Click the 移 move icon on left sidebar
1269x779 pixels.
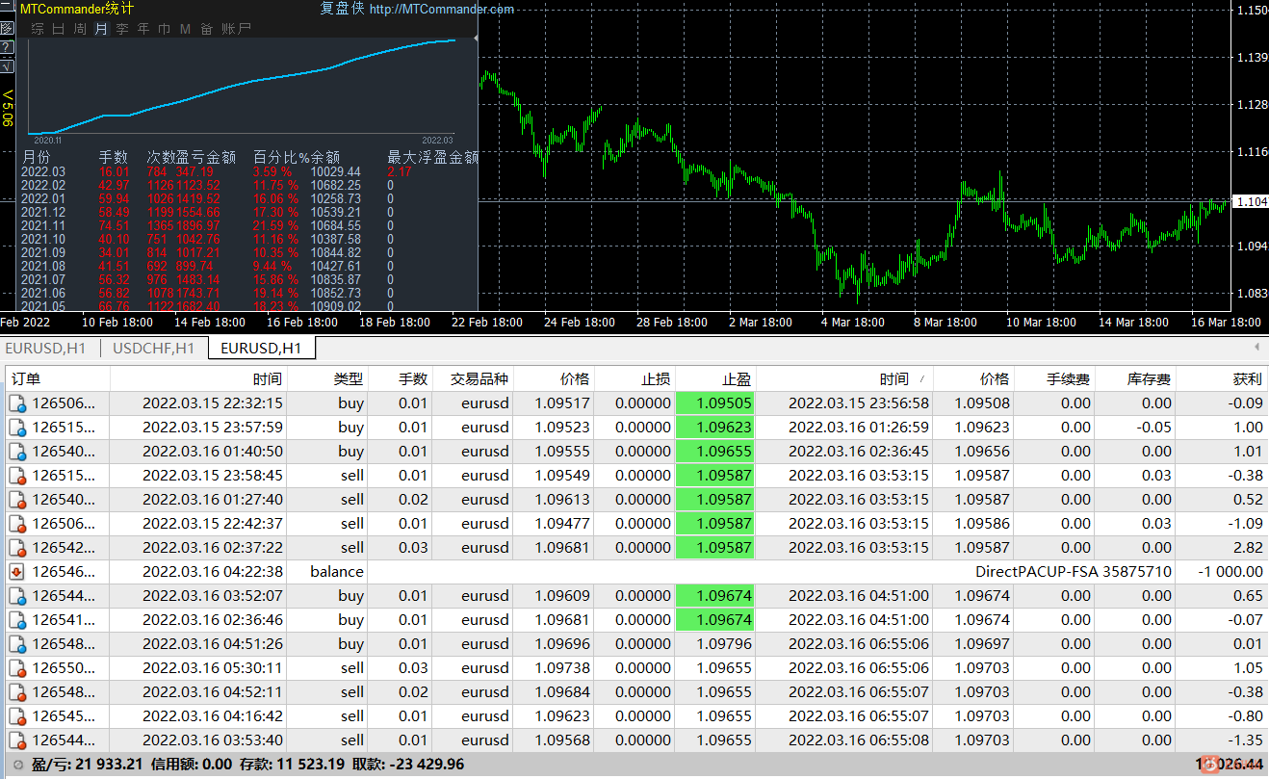pyautogui.click(x=7, y=28)
